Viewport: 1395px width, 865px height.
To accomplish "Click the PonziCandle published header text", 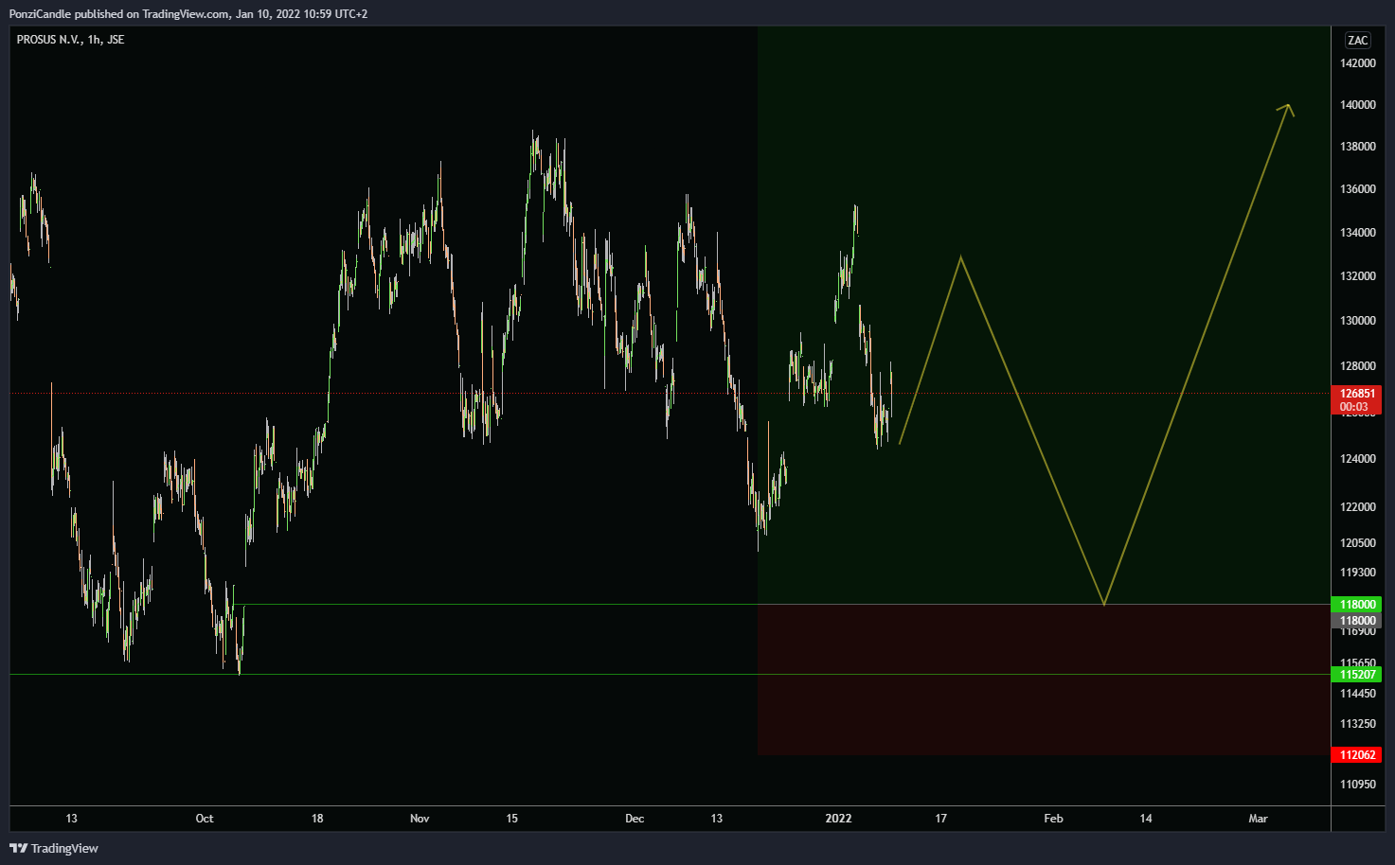I will click(188, 14).
